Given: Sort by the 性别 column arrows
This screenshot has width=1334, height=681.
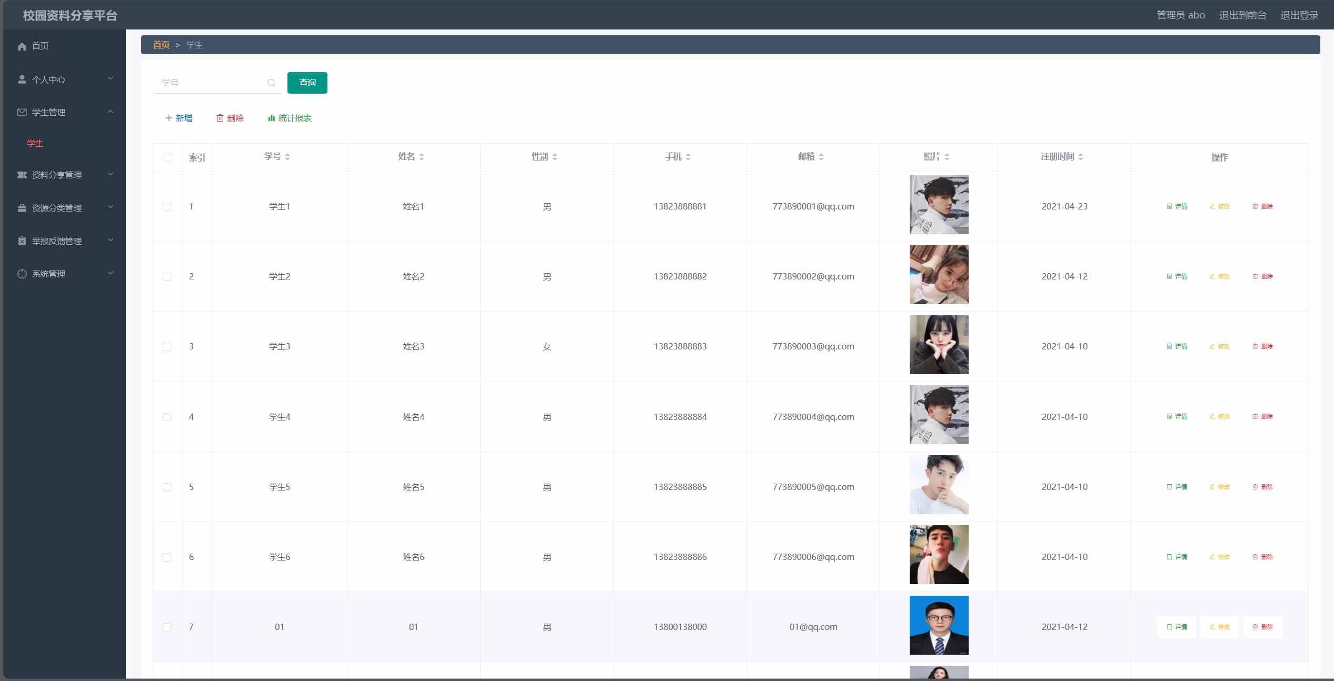Looking at the screenshot, I should [x=555, y=157].
